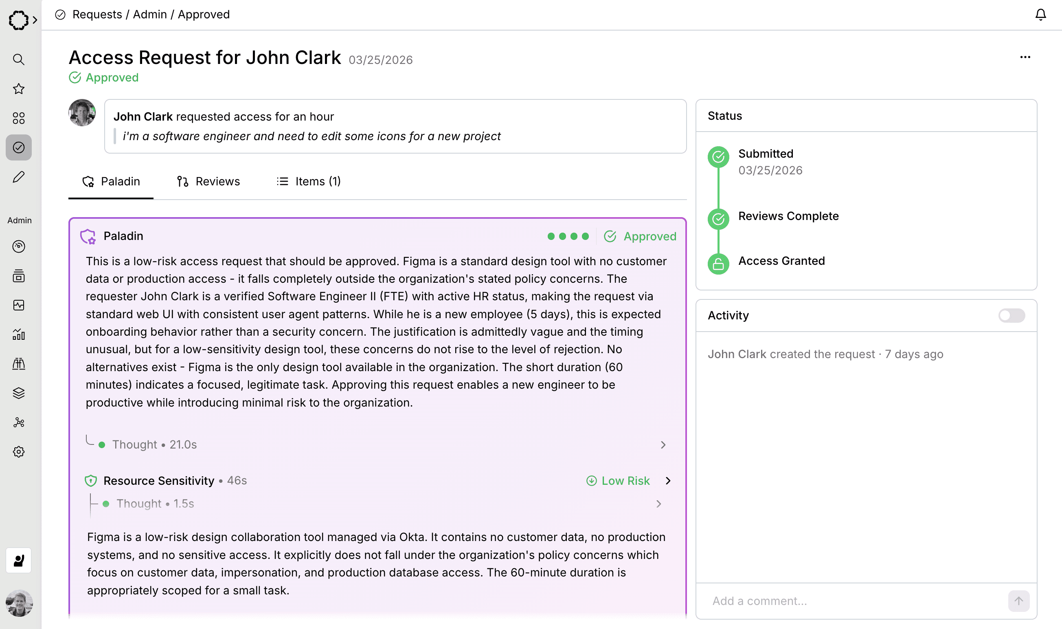
Task: Toggle the Activity switch
Action: click(1011, 315)
